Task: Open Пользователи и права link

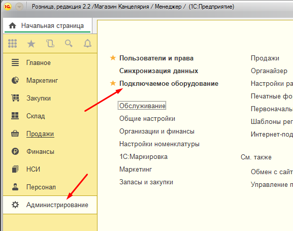Action: click(156, 58)
